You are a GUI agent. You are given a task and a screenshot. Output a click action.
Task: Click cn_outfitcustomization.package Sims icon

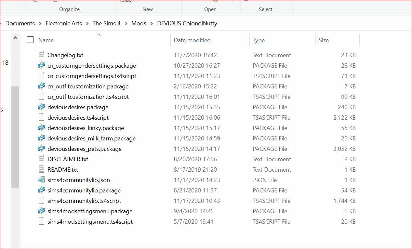pos(41,86)
